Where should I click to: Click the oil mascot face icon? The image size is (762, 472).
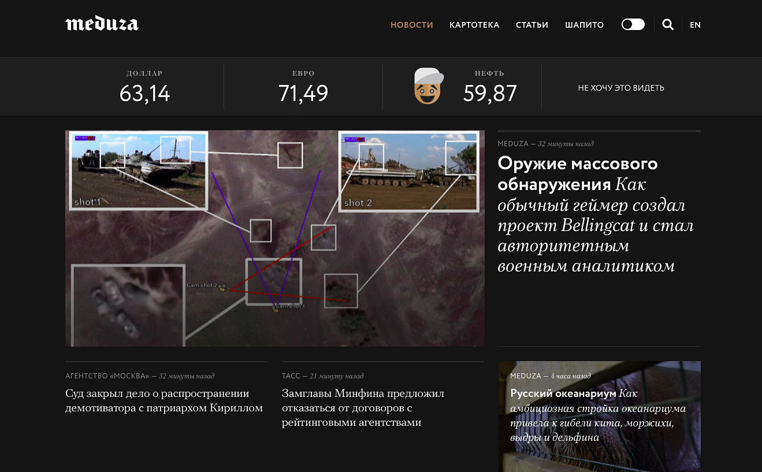tap(429, 86)
